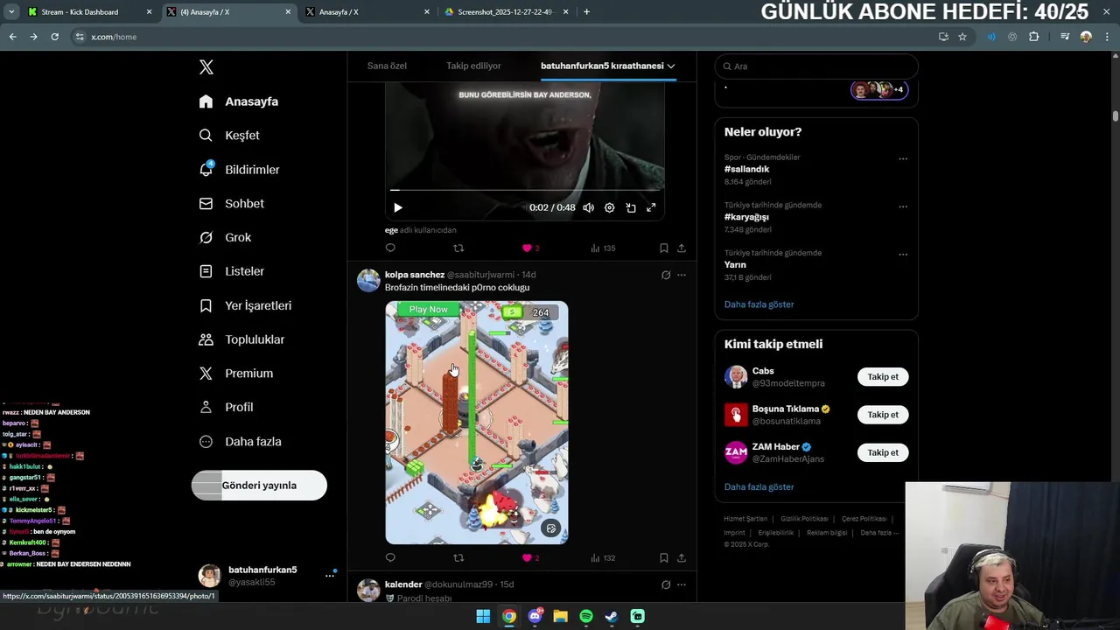The width and height of the screenshot is (1120, 630).
Task: Open Spotify from the taskbar
Action: point(586,617)
